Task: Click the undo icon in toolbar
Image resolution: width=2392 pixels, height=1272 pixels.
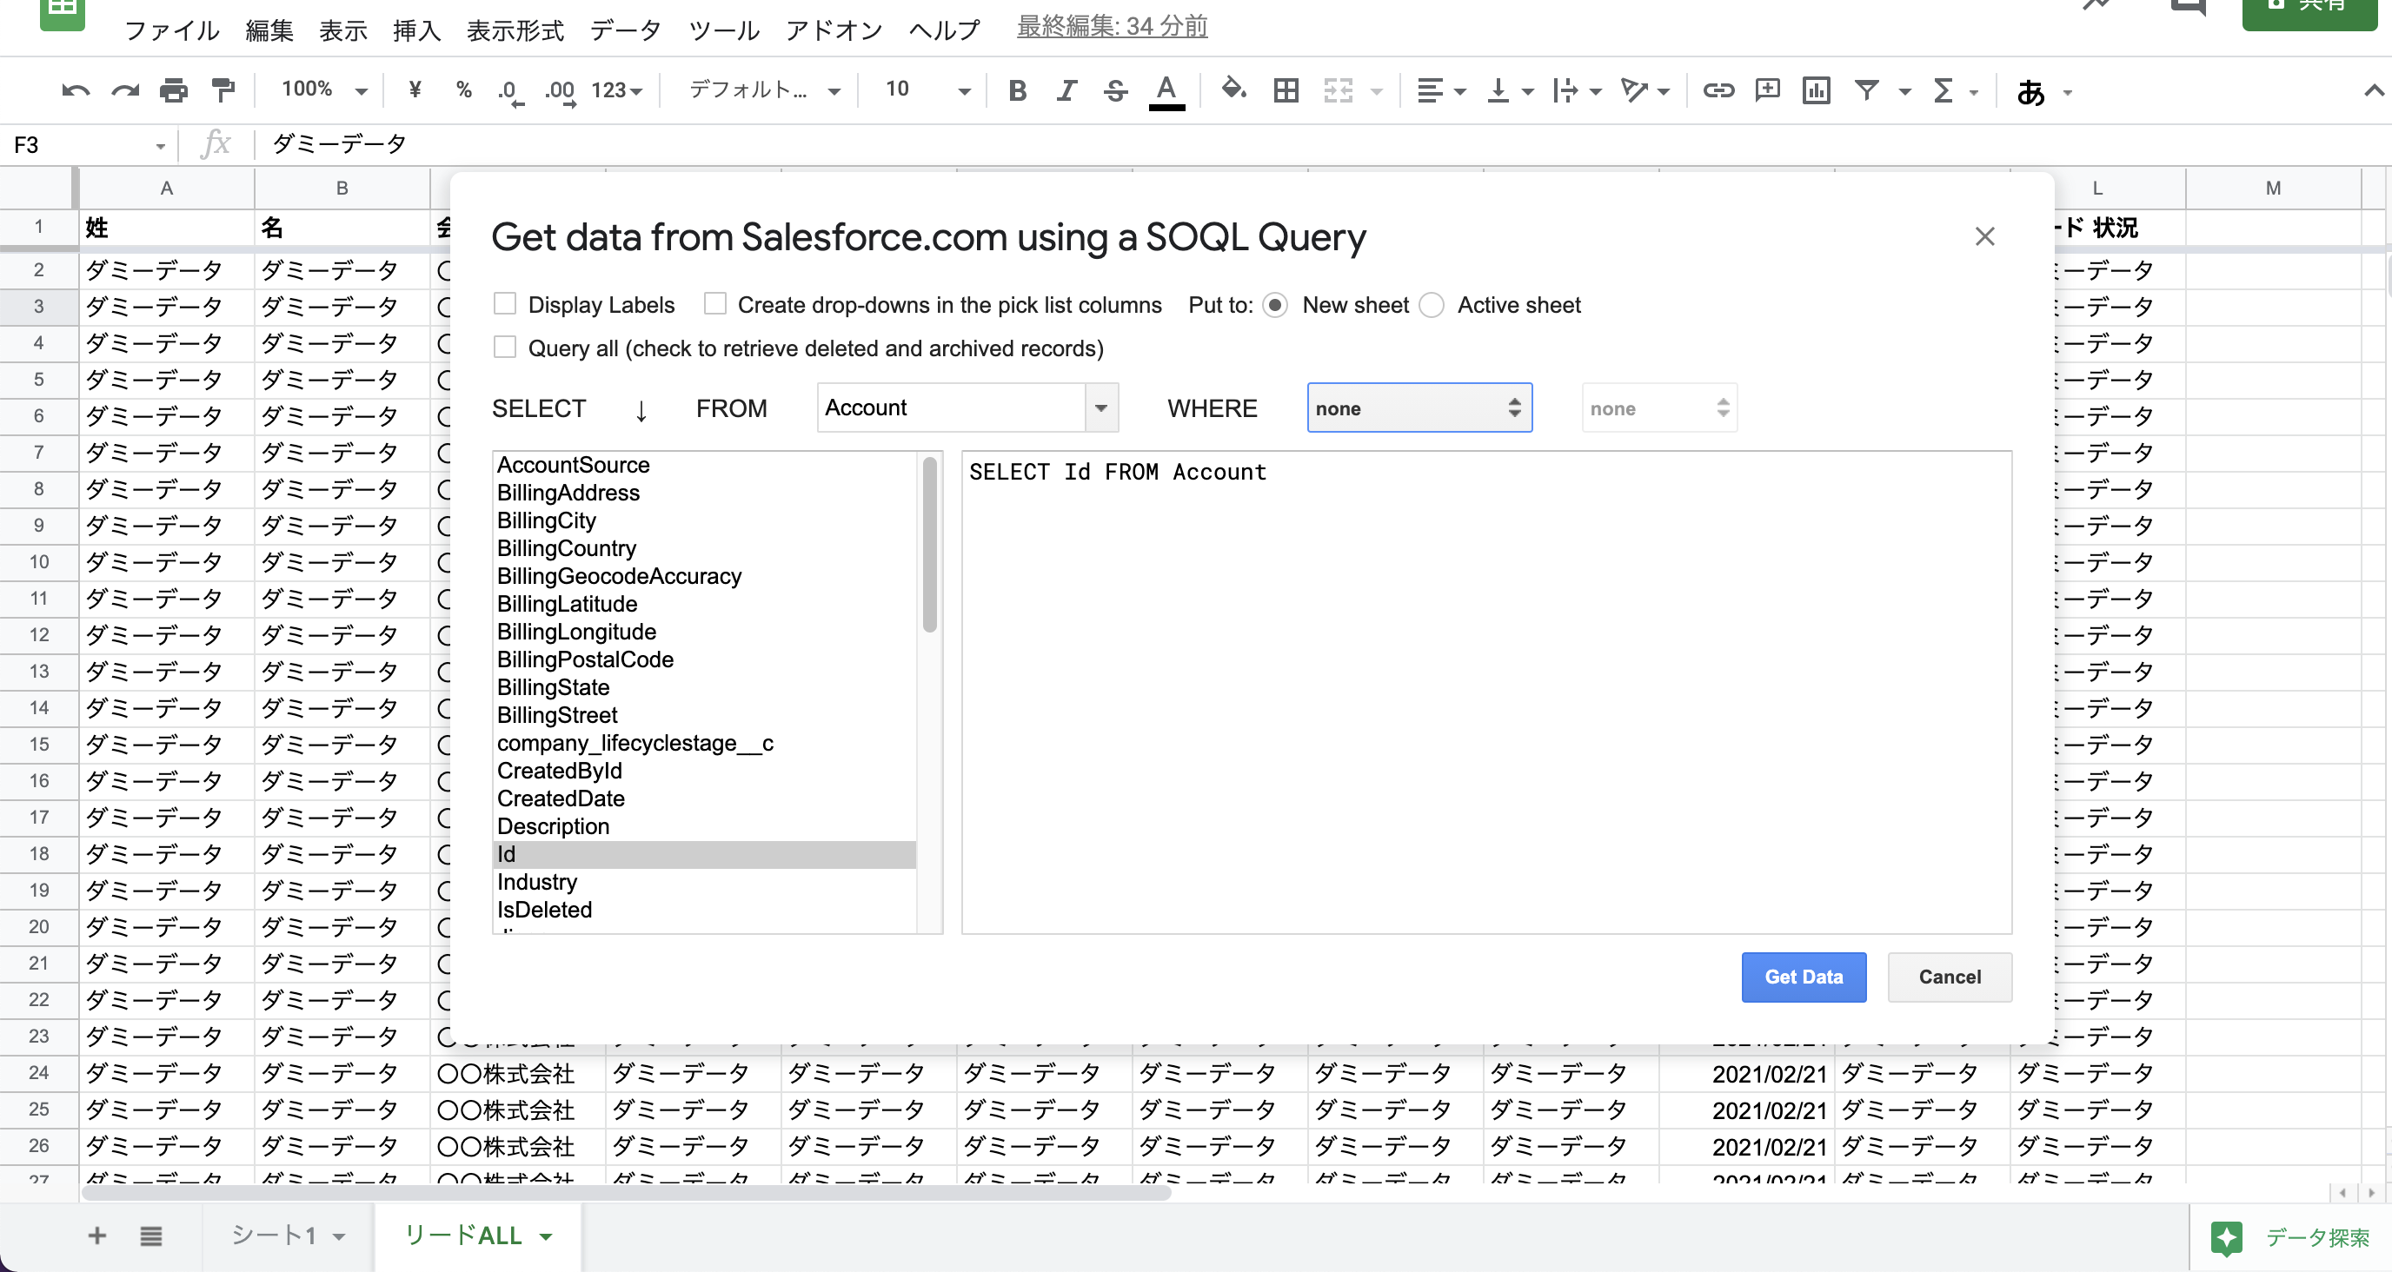Action: click(x=76, y=90)
